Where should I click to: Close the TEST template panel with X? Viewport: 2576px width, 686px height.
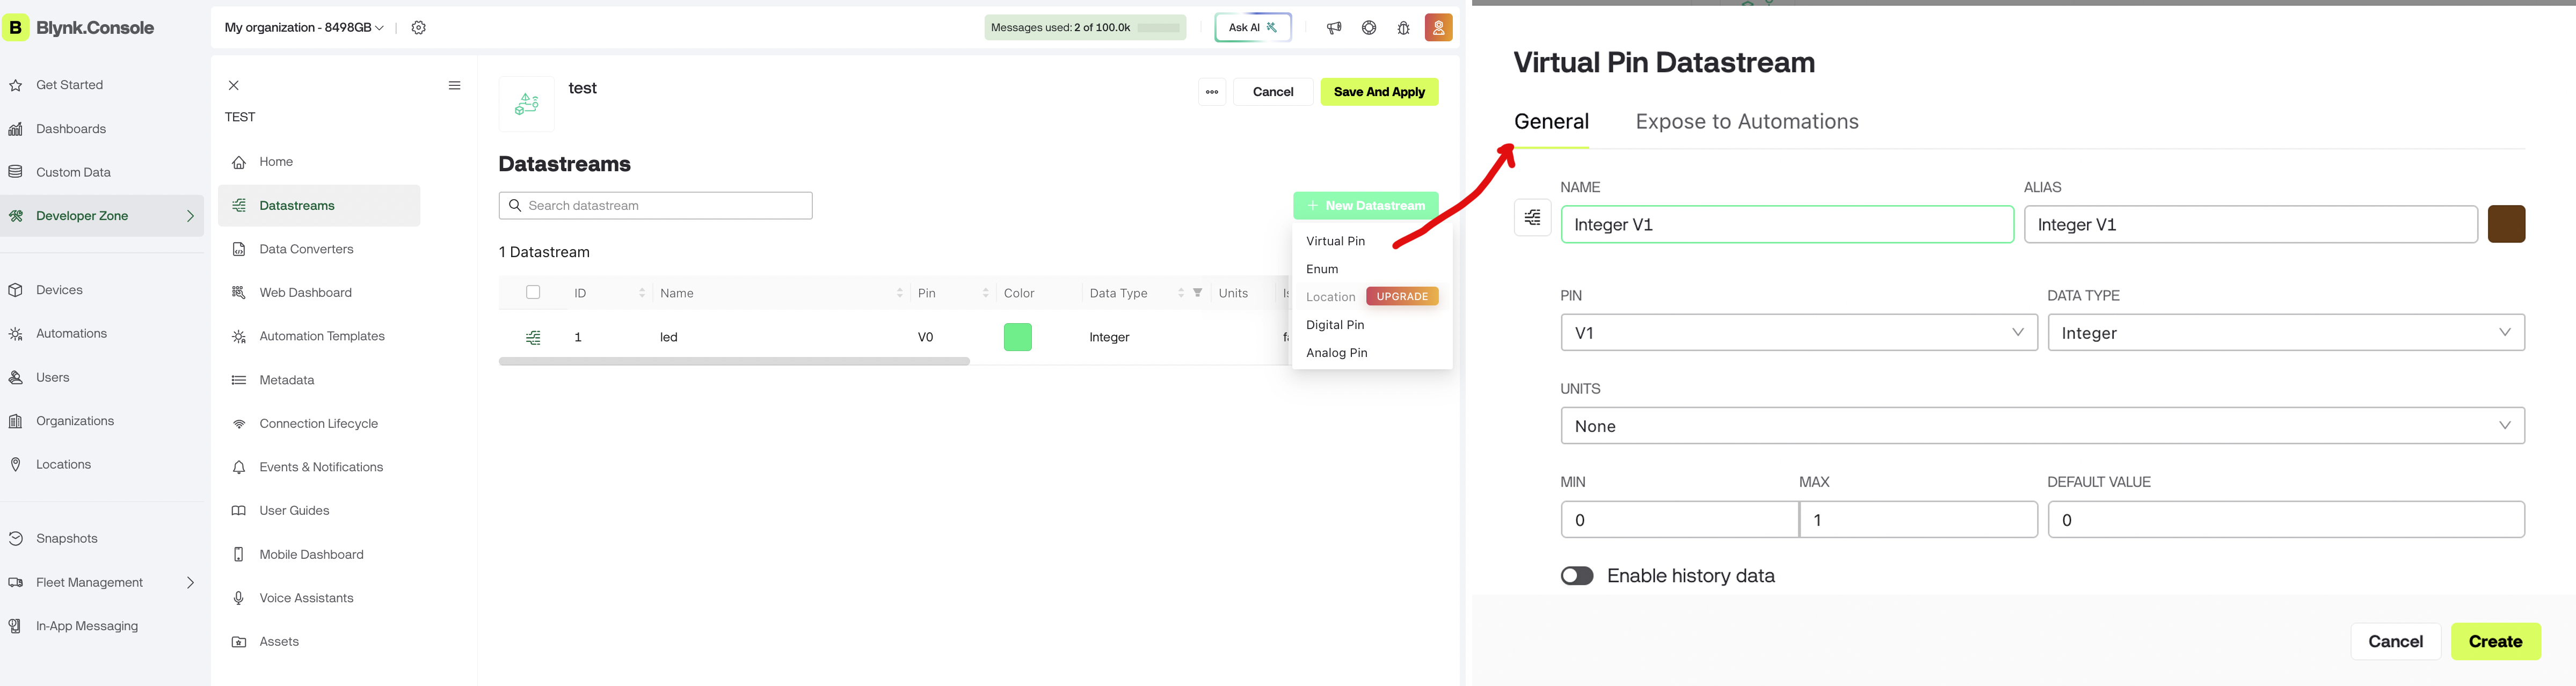tap(234, 86)
